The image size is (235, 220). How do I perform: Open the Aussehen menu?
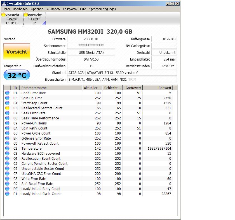pos(53,9)
